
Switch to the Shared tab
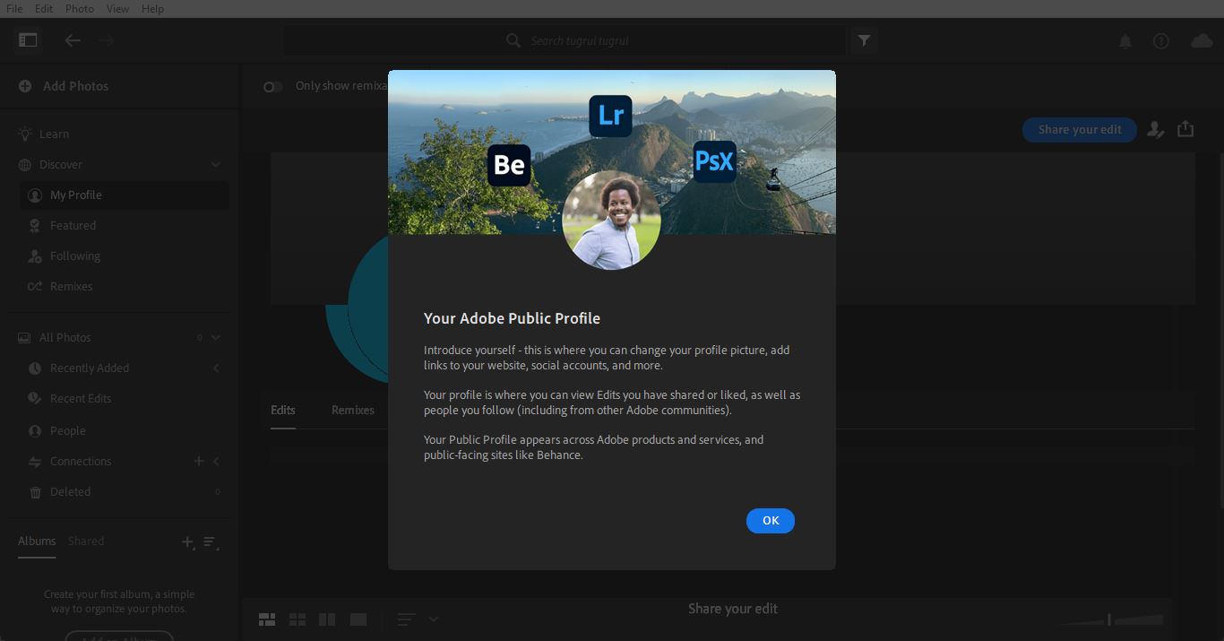coord(86,541)
